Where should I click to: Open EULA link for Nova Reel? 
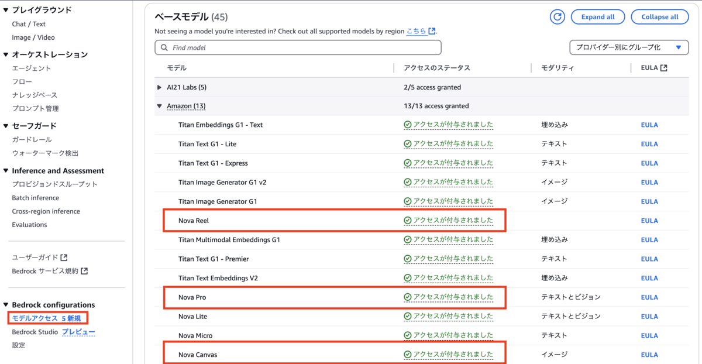pyautogui.click(x=649, y=221)
